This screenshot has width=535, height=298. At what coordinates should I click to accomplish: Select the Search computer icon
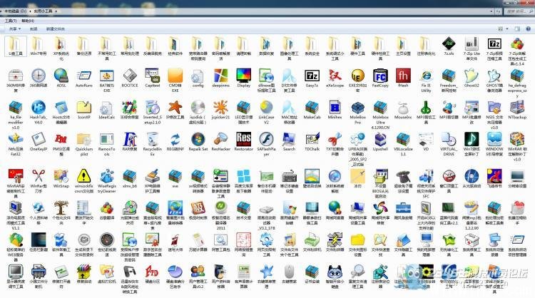[289, 140]
